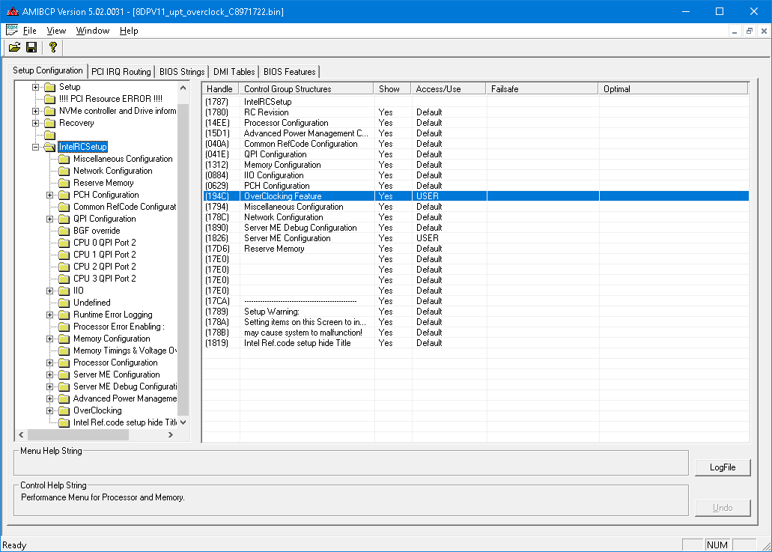Viewport: 772px width, 552px height.
Task: Select Server ME Debug Configuration table row
Action: [x=475, y=228]
